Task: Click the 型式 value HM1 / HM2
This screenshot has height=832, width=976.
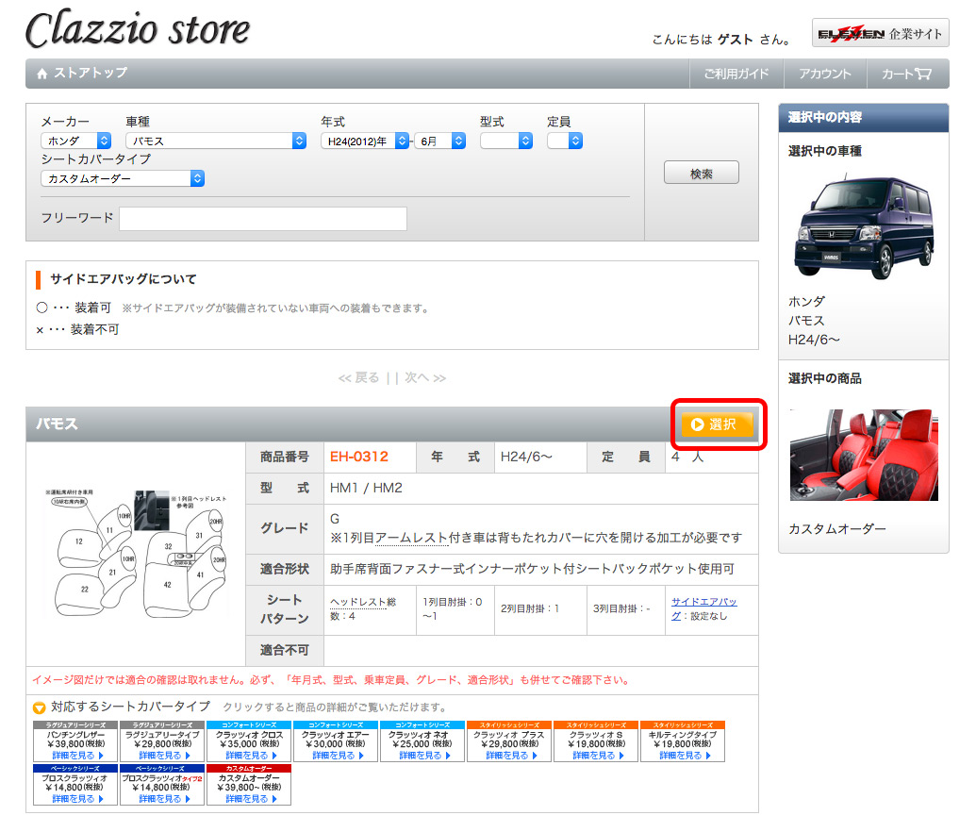Action: click(366, 488)
